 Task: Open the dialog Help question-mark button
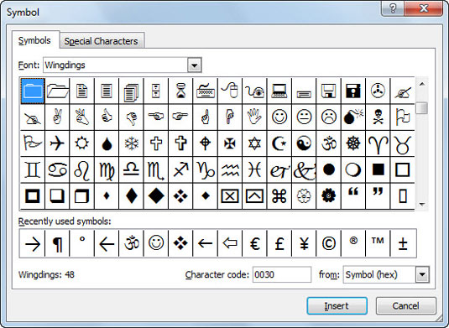pos(393,8)
